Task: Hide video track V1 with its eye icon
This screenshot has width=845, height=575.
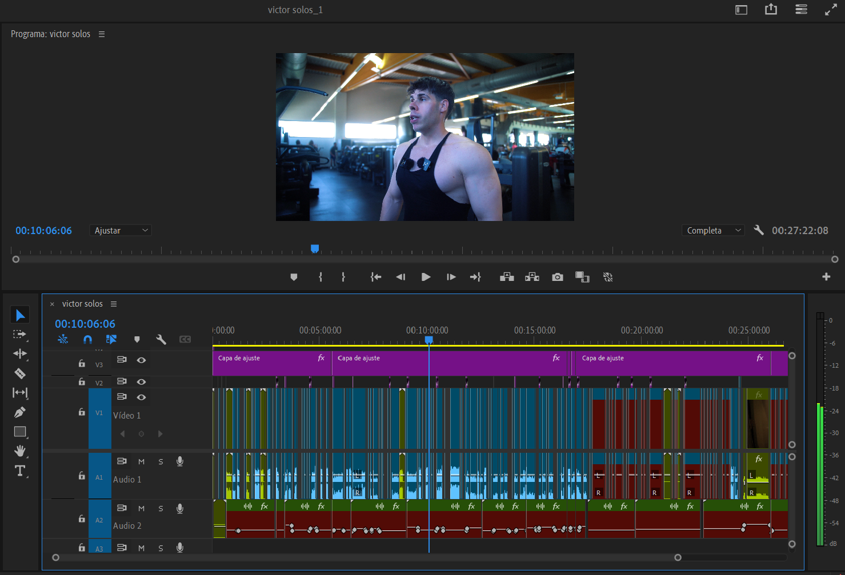Action: tap(141, 397)
